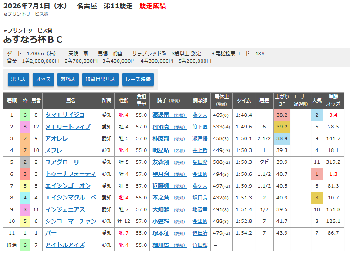The height and width of the screenshot is (256, 350).
Task: Click the タイム column header
Action: [x=244, y=101]
